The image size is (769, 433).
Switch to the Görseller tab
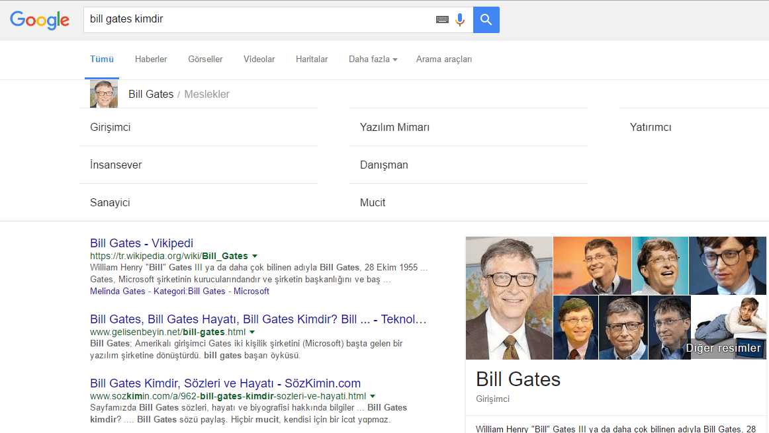coord(205,59)
